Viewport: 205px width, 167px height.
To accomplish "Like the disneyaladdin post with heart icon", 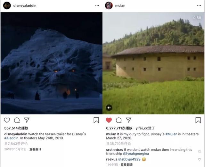I will click(x=7, y=120).
